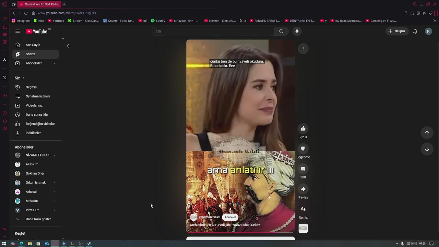This screenshot has height=247, width=439.
Task: Open a new browser tab
Action: tap(64, 4)
